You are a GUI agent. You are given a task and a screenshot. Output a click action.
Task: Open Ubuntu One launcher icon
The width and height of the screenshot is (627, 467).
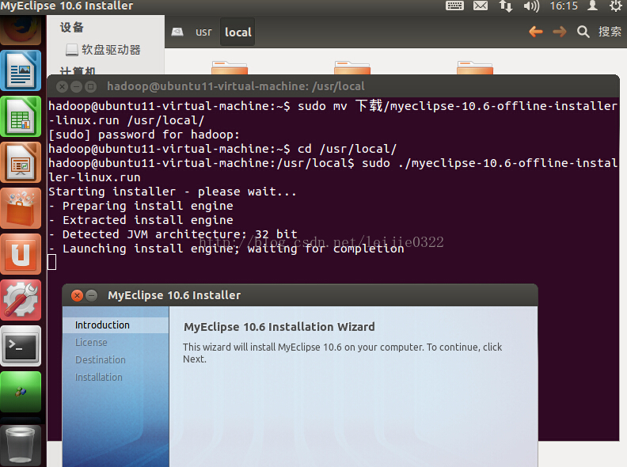click(x=21, y=254)
